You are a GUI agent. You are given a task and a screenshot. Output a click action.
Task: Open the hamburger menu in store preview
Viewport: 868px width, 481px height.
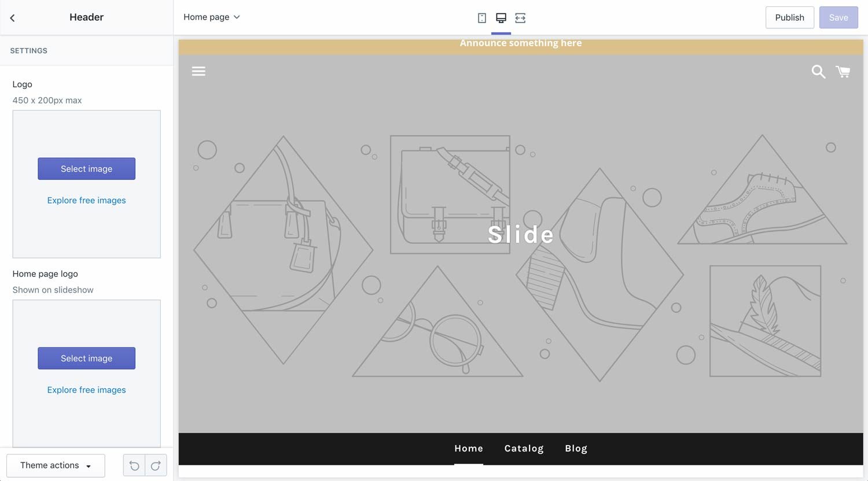[198, 71]
